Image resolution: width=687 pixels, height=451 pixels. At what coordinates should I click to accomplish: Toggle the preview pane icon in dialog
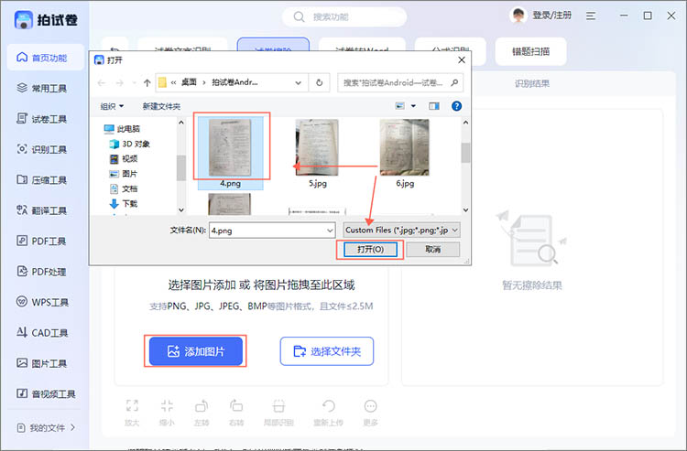click(x=434, y=106)
